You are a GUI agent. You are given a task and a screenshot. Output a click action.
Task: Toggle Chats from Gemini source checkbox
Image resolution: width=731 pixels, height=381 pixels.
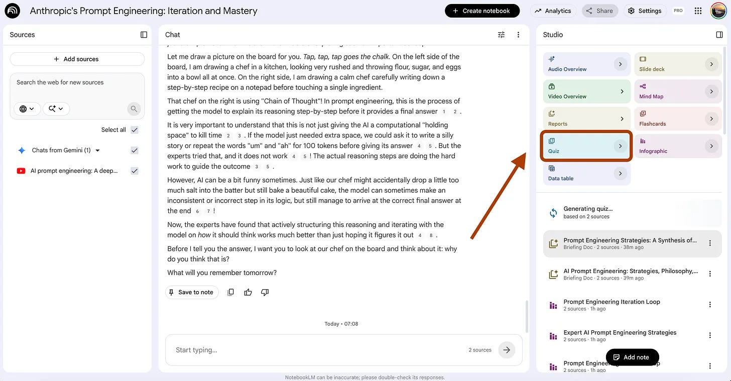point(135,150)
